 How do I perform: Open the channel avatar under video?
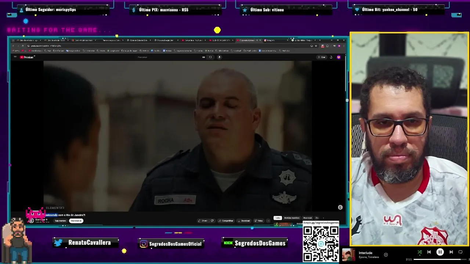tap(32, 220)
